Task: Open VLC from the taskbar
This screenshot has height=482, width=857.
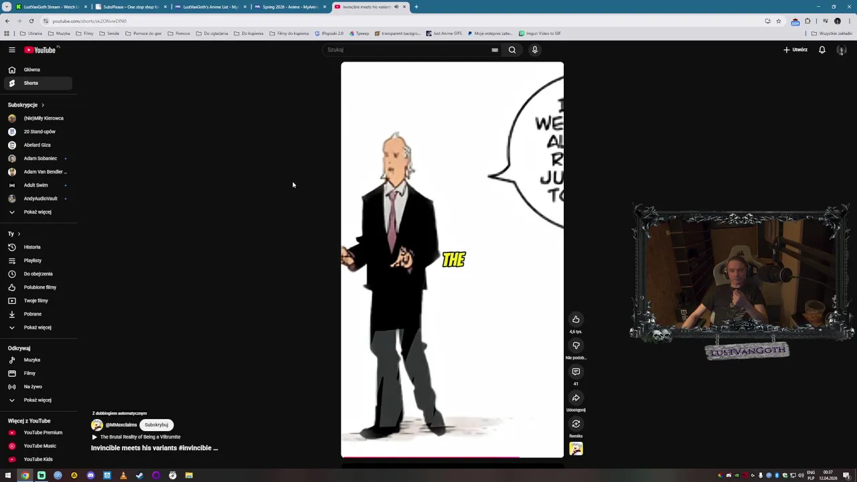Action: pos(123,475)
